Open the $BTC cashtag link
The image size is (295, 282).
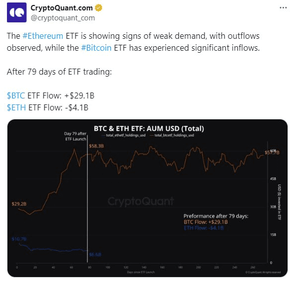(16, 95)
